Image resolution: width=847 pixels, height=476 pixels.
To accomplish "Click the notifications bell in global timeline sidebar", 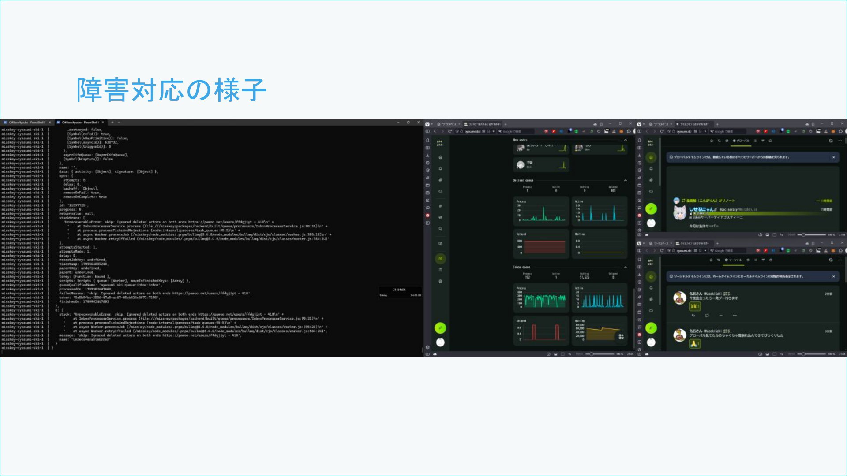I will coord(651,169).
